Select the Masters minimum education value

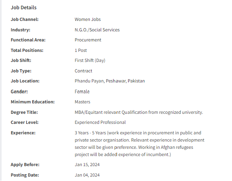83,102
